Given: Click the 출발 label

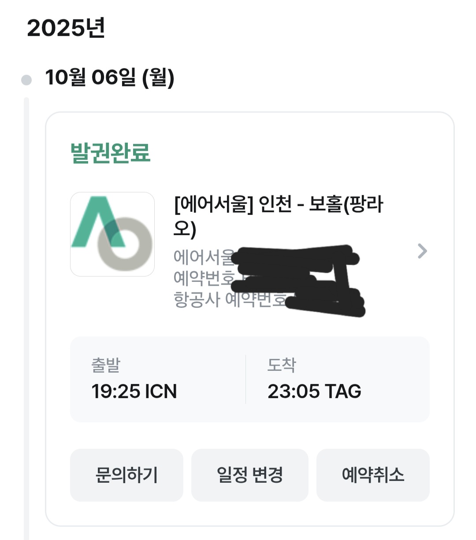Looking at the screenshot, I should click(106, 365).
